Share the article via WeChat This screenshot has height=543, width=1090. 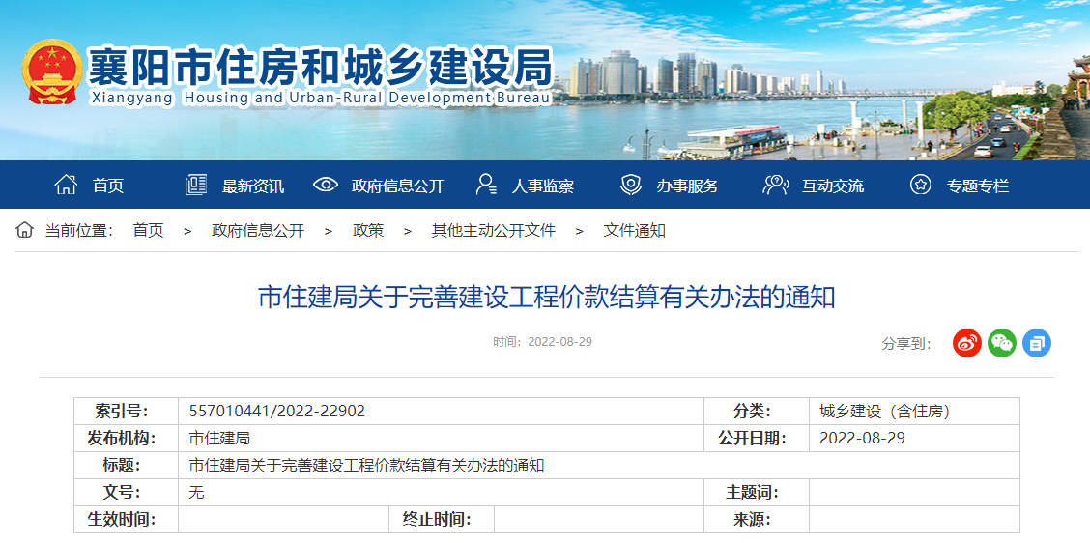tap(1002, 343)
